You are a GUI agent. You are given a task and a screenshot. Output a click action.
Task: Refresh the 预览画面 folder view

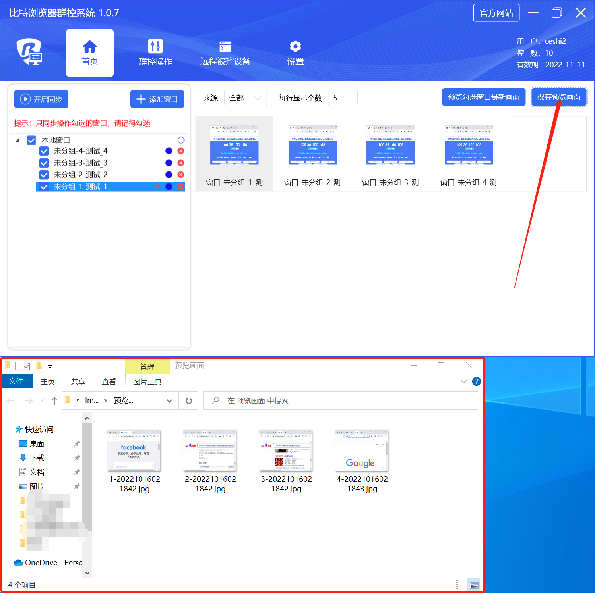tap(189, 401)
